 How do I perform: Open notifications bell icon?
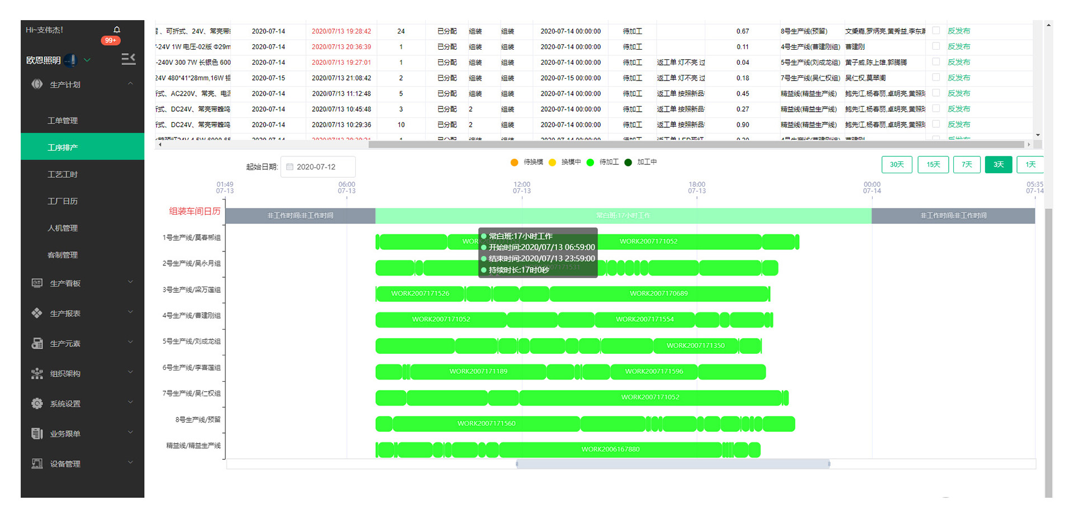coord(116,30)
